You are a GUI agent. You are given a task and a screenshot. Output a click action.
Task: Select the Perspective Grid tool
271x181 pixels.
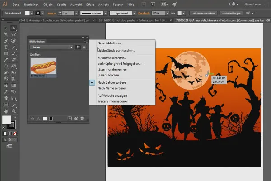[14, 79]
